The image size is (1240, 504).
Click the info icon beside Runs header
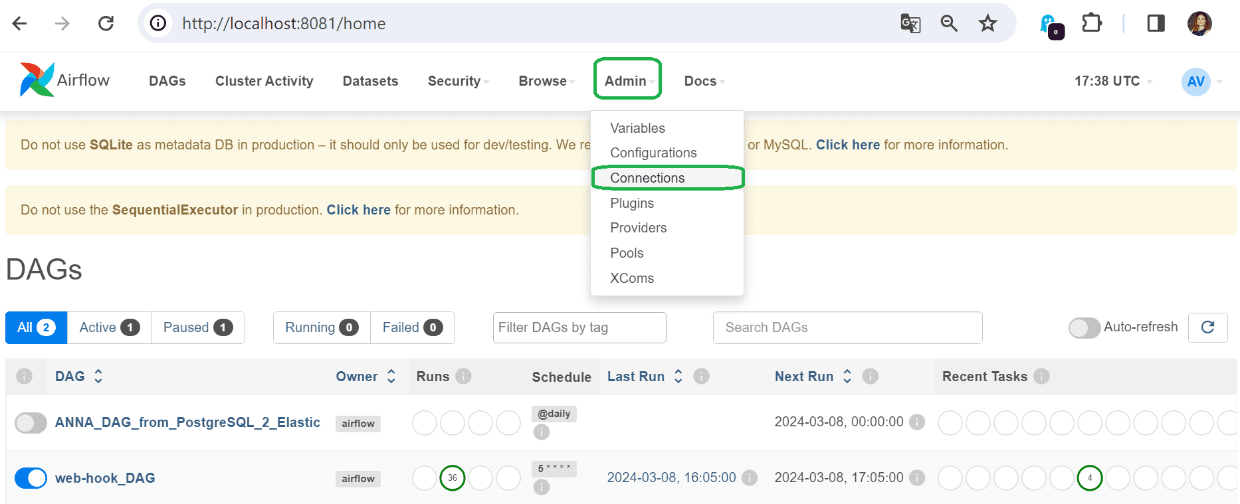(x=464, y=377)
